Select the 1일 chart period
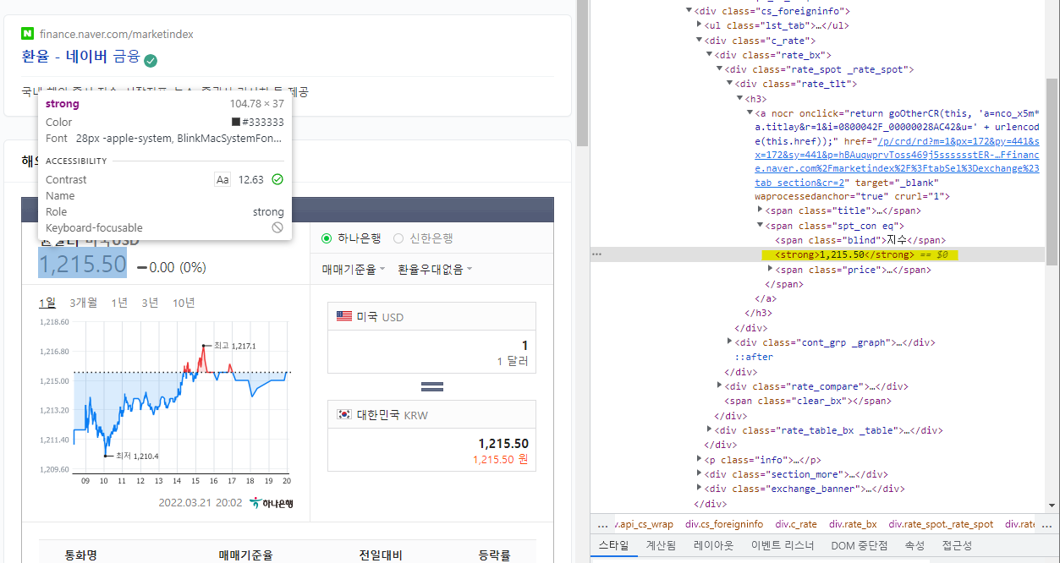 [47, 303]
